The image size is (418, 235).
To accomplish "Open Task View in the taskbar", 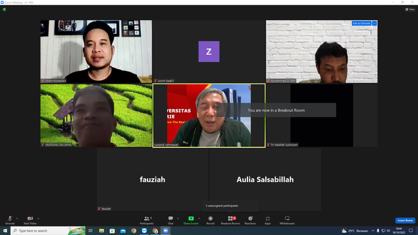I will [91, 230].
